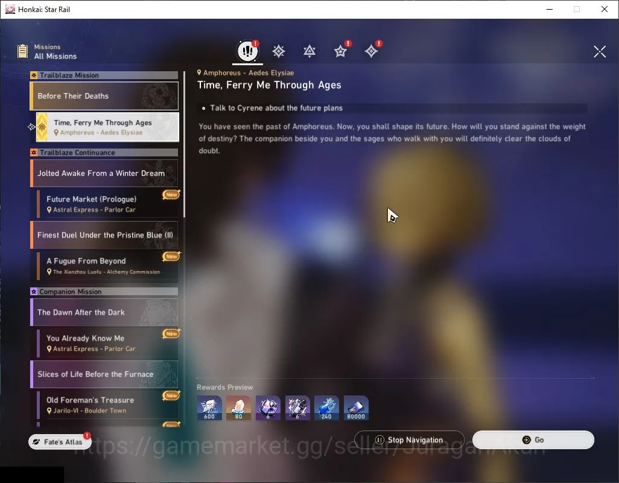
Task: Click the 600 Stellar Jade reward icon
Action: (209, 408)
